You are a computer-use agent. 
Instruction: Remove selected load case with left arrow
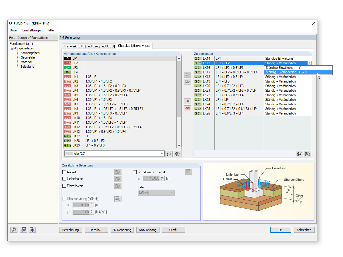(187, 101)
